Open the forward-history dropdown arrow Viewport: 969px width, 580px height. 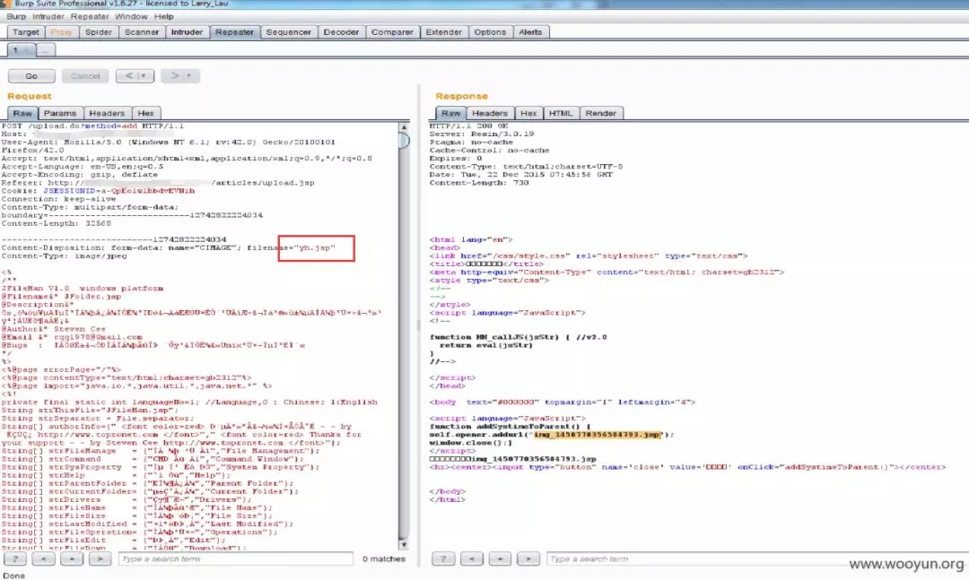point(189,75)
